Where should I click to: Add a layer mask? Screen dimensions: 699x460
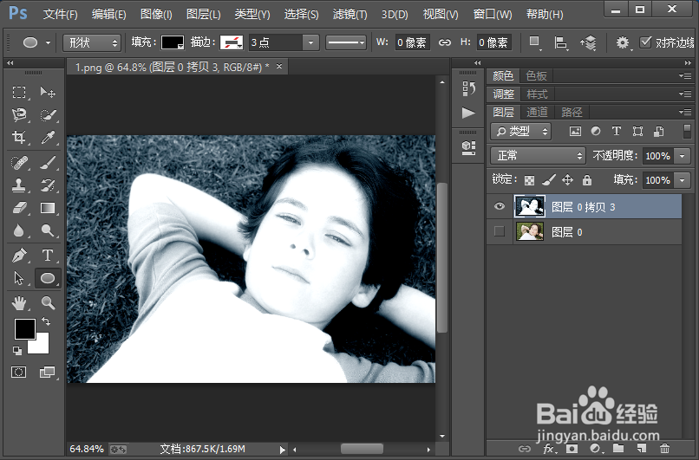[x=572, y=449]
